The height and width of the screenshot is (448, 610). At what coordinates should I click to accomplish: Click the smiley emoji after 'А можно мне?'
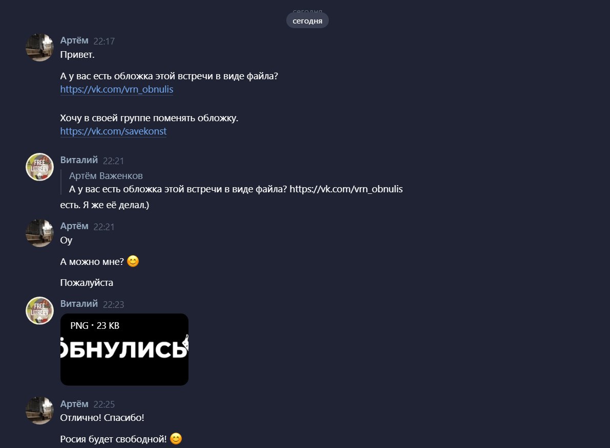pyautogui.click(x=133, y=261)
